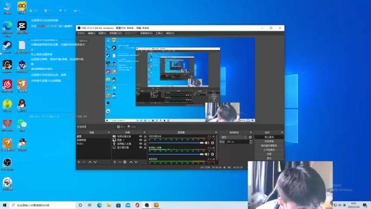The width and height of the screenshot is (371, 209).
Task: Click the Start Recording button
Action: (269, 142)
